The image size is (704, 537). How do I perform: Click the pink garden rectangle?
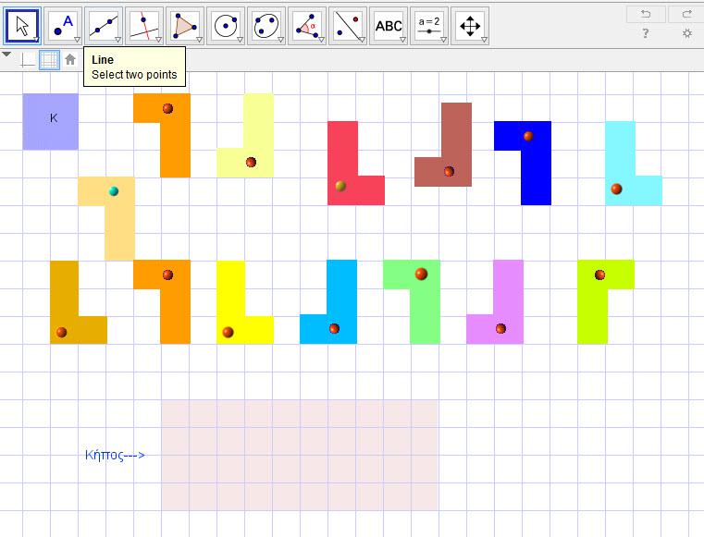click(x=300, y=455)
